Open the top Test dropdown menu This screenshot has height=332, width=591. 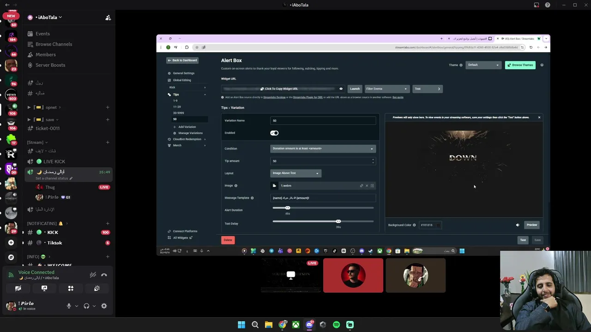coord(427,89)
